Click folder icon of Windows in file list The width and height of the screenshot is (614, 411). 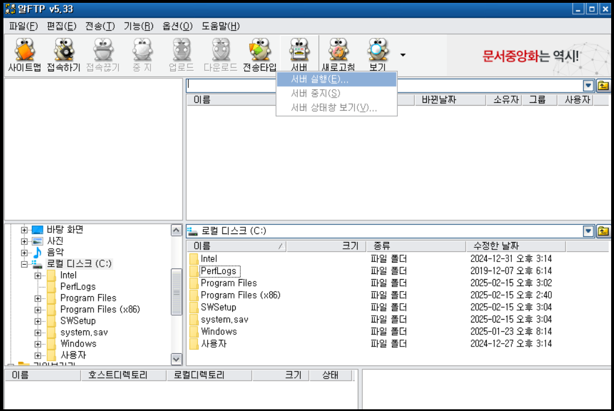pos(193,332)
